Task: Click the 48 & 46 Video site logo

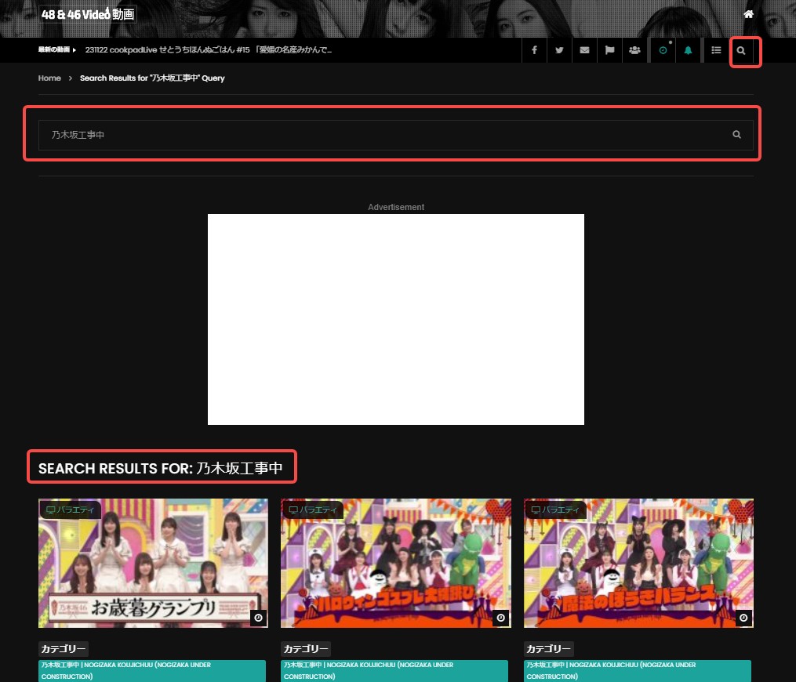Action: point(88,14)
